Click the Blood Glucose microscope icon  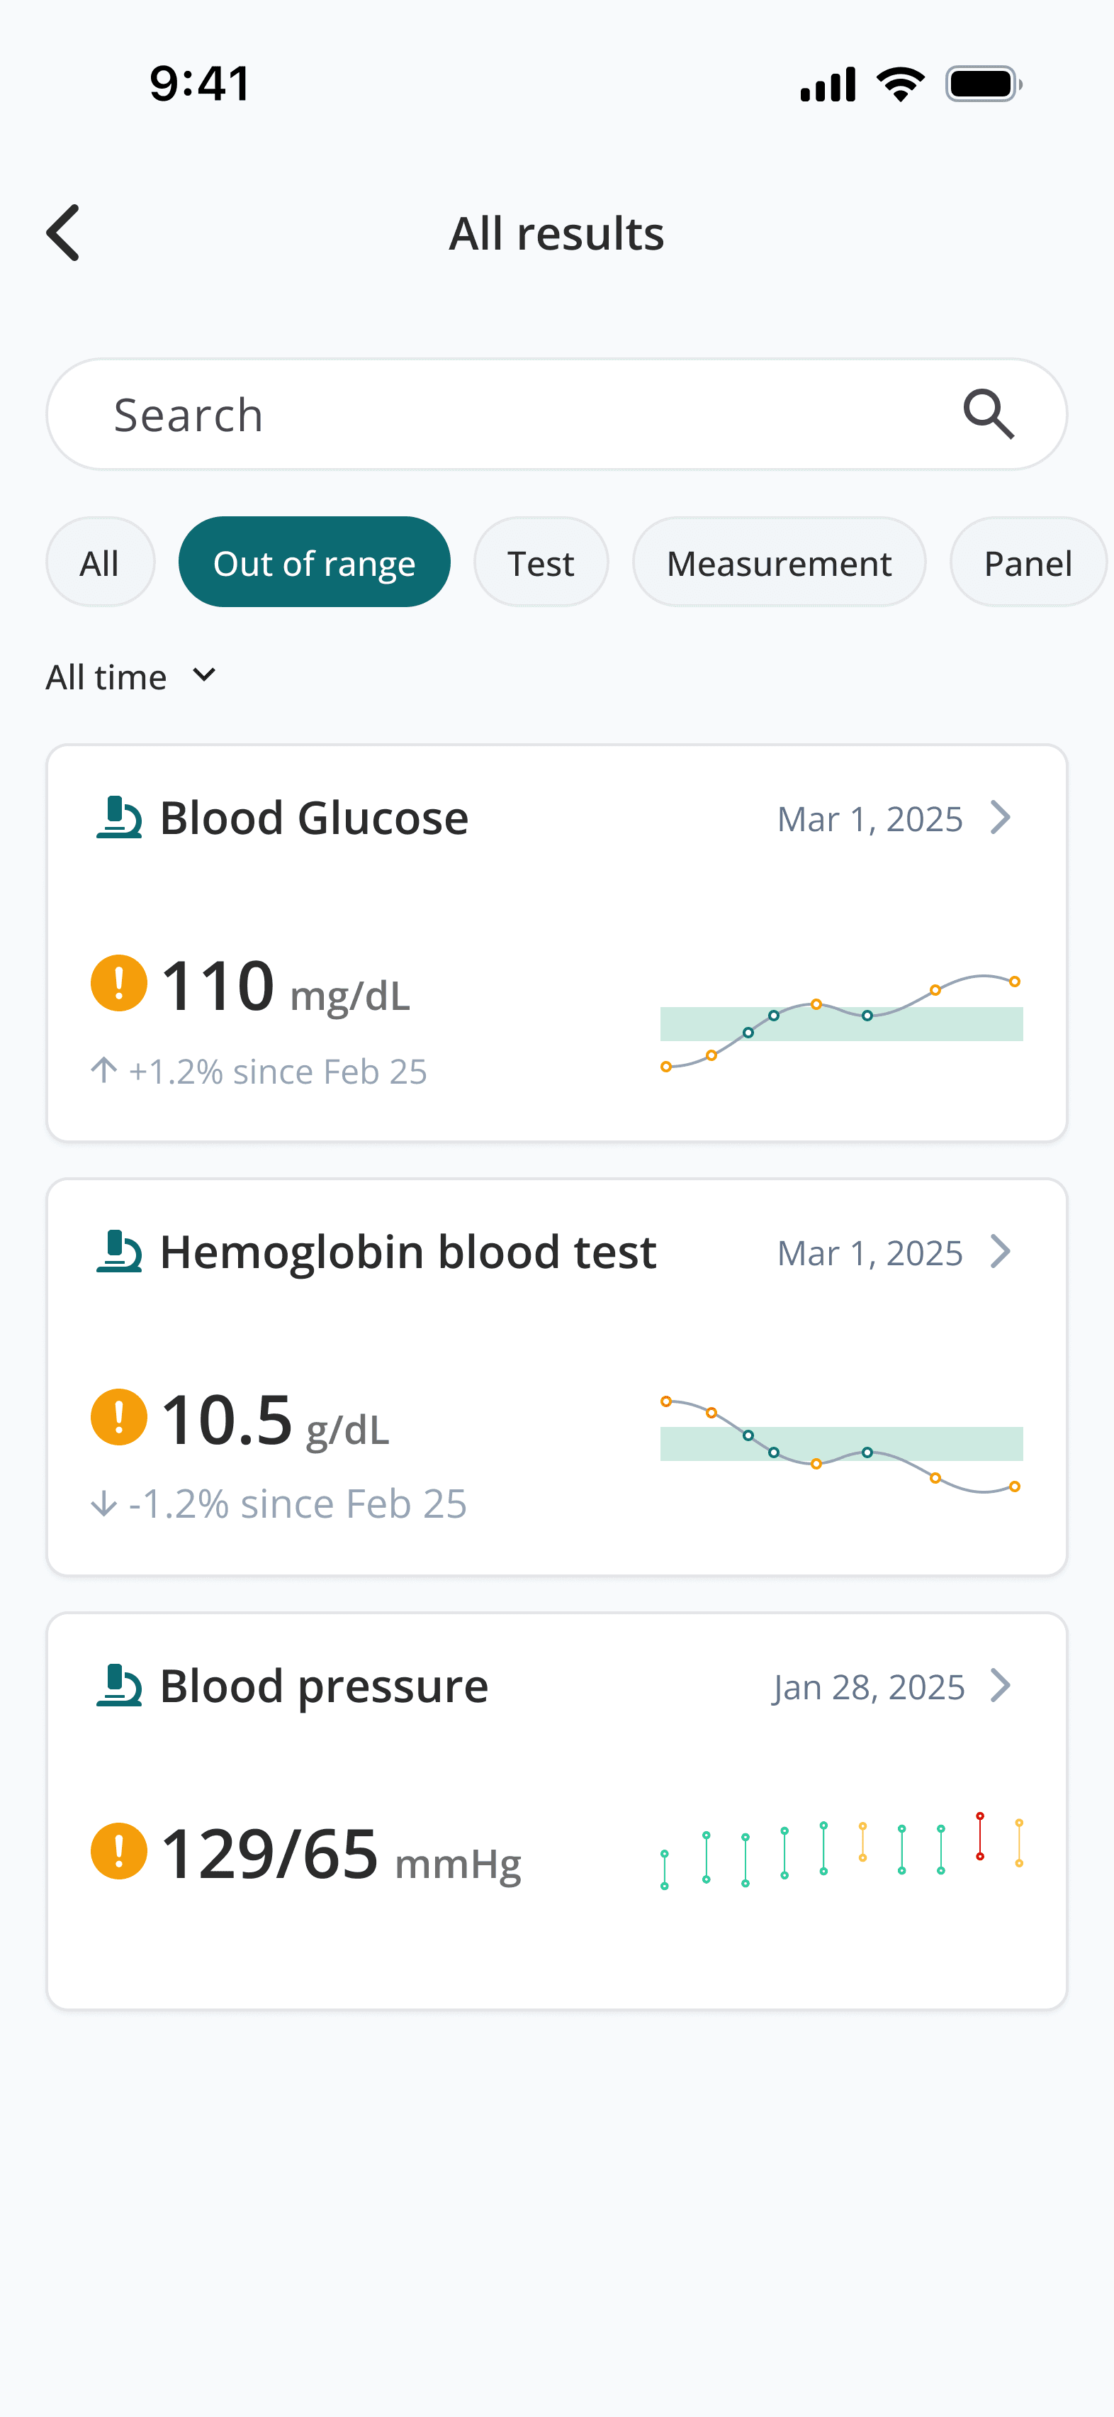coord(119,817)
